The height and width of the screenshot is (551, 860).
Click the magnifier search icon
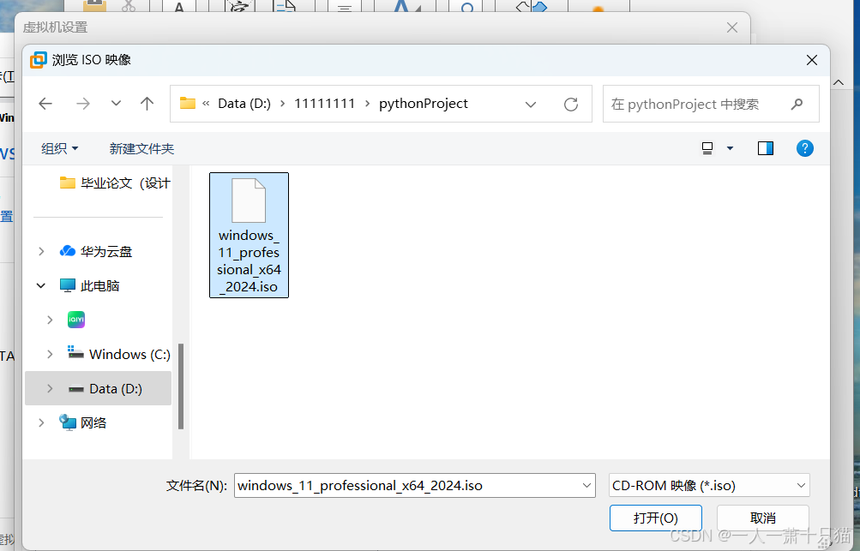point(797,104)
